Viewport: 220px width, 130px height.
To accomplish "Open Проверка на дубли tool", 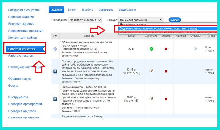I will (x=22, y=111).
